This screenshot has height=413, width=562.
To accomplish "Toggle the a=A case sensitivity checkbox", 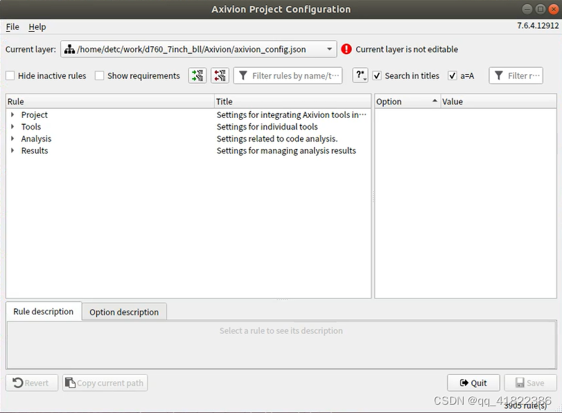I will click(x=453, y=76).
